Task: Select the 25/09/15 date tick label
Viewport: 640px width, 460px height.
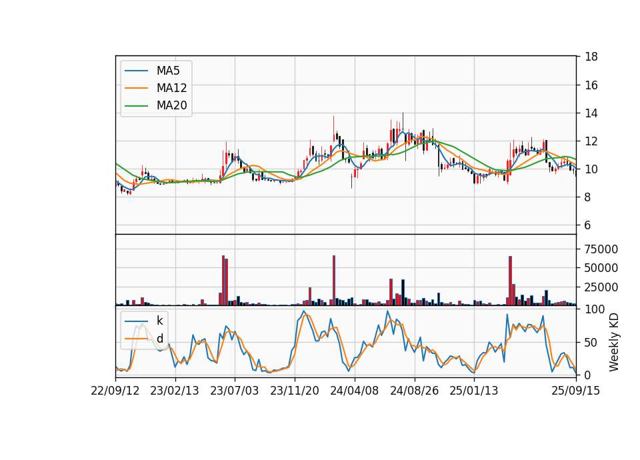Action: pos(576,391)
